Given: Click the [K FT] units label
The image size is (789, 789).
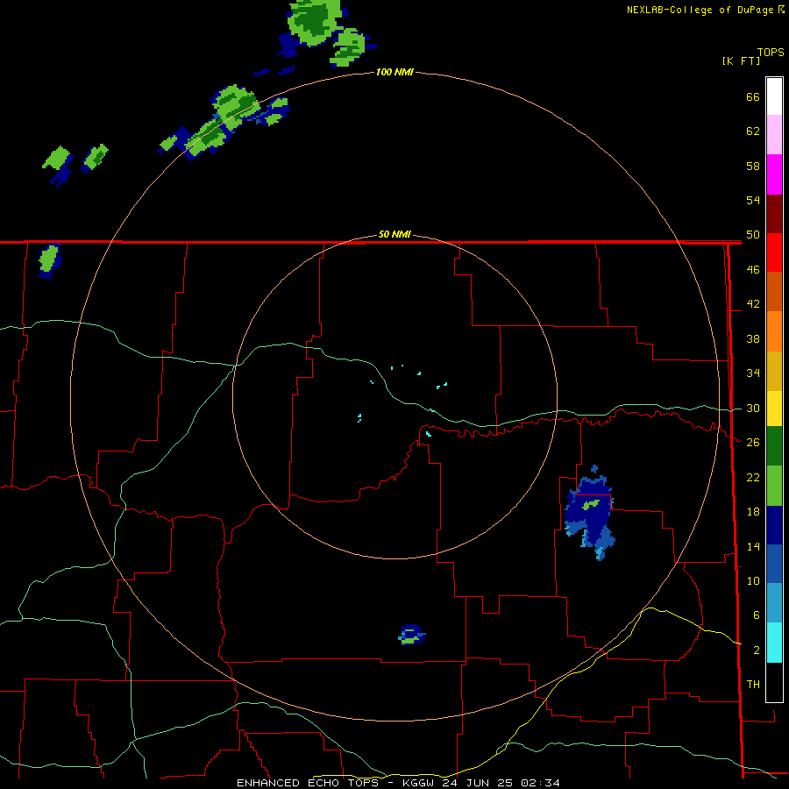Looking at the screenshot, I should pyautogui.click(x=741, y=61).
